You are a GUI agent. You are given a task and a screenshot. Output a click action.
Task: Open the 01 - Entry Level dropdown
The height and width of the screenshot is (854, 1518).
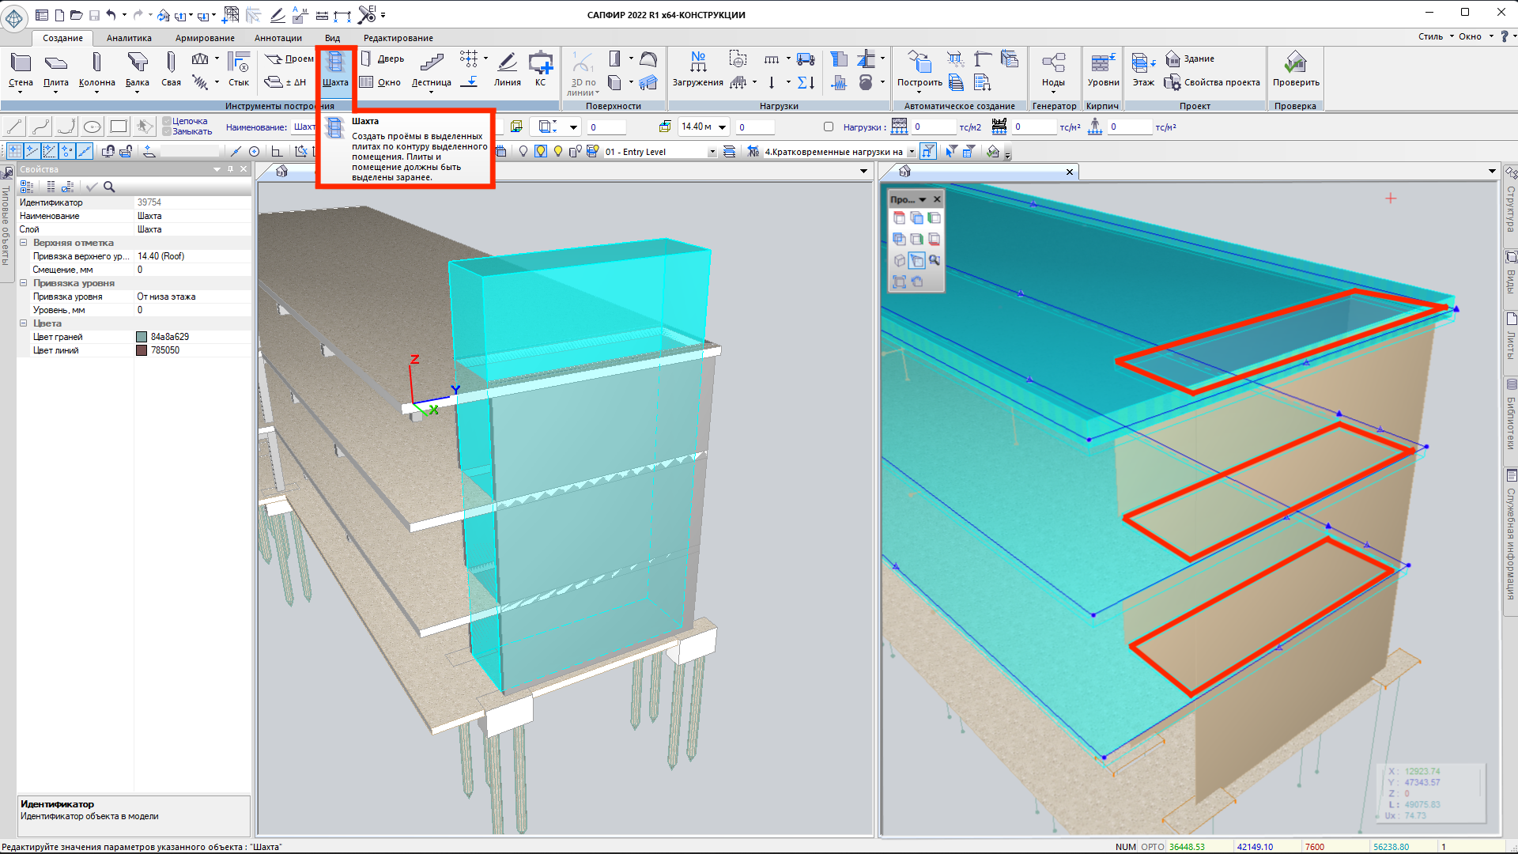tap(712, 152)
